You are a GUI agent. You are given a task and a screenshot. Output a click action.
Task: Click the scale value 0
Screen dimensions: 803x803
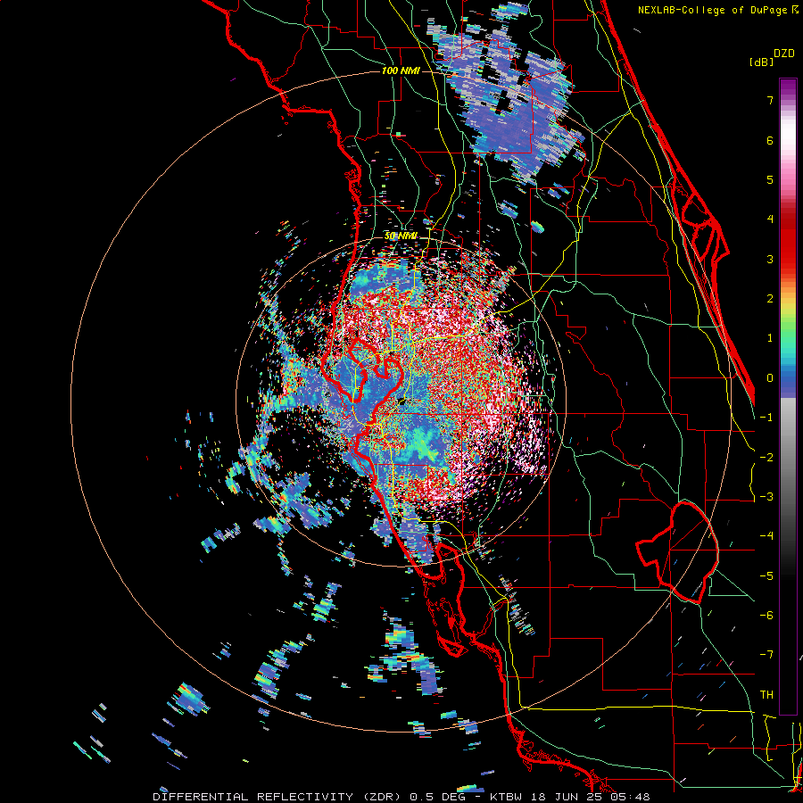tap(770, 378)
